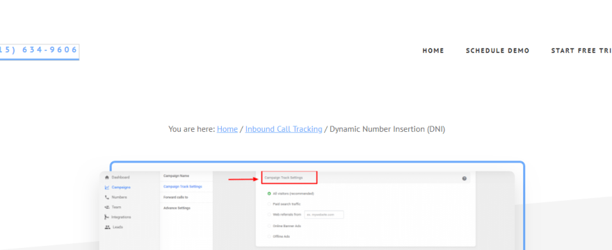
Task: Select Offline Ads radio option
Action: point(269,236)
